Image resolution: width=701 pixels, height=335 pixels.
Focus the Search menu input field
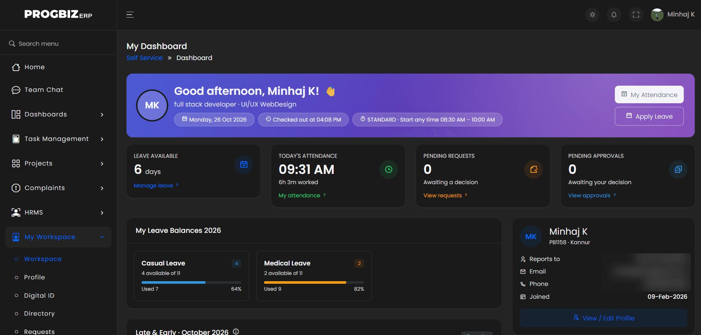(x=59, y=44)
